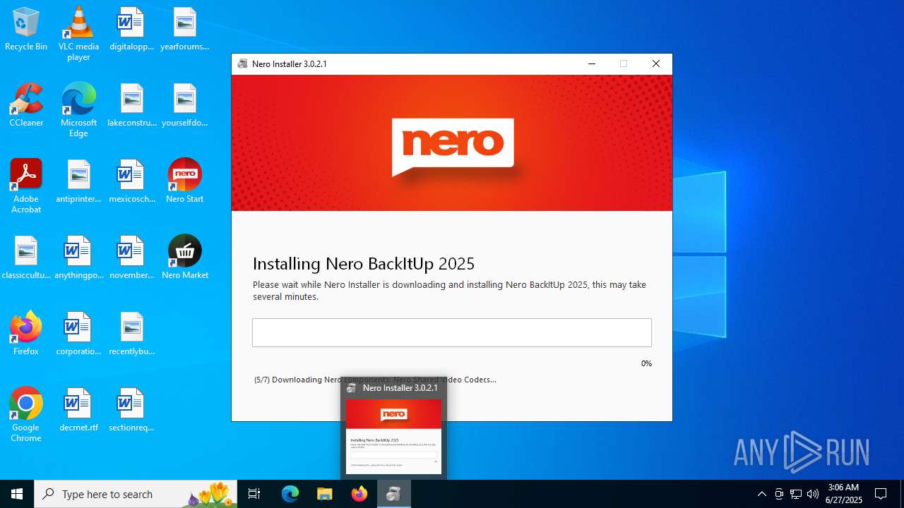Select the mexicosch Word document

(131, 181)
